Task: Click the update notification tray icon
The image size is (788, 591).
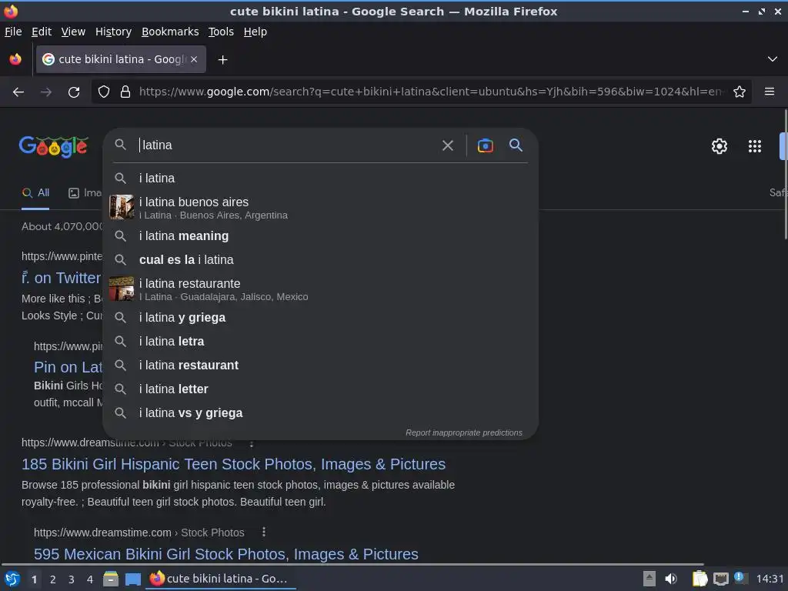Action: pos(740,578)
